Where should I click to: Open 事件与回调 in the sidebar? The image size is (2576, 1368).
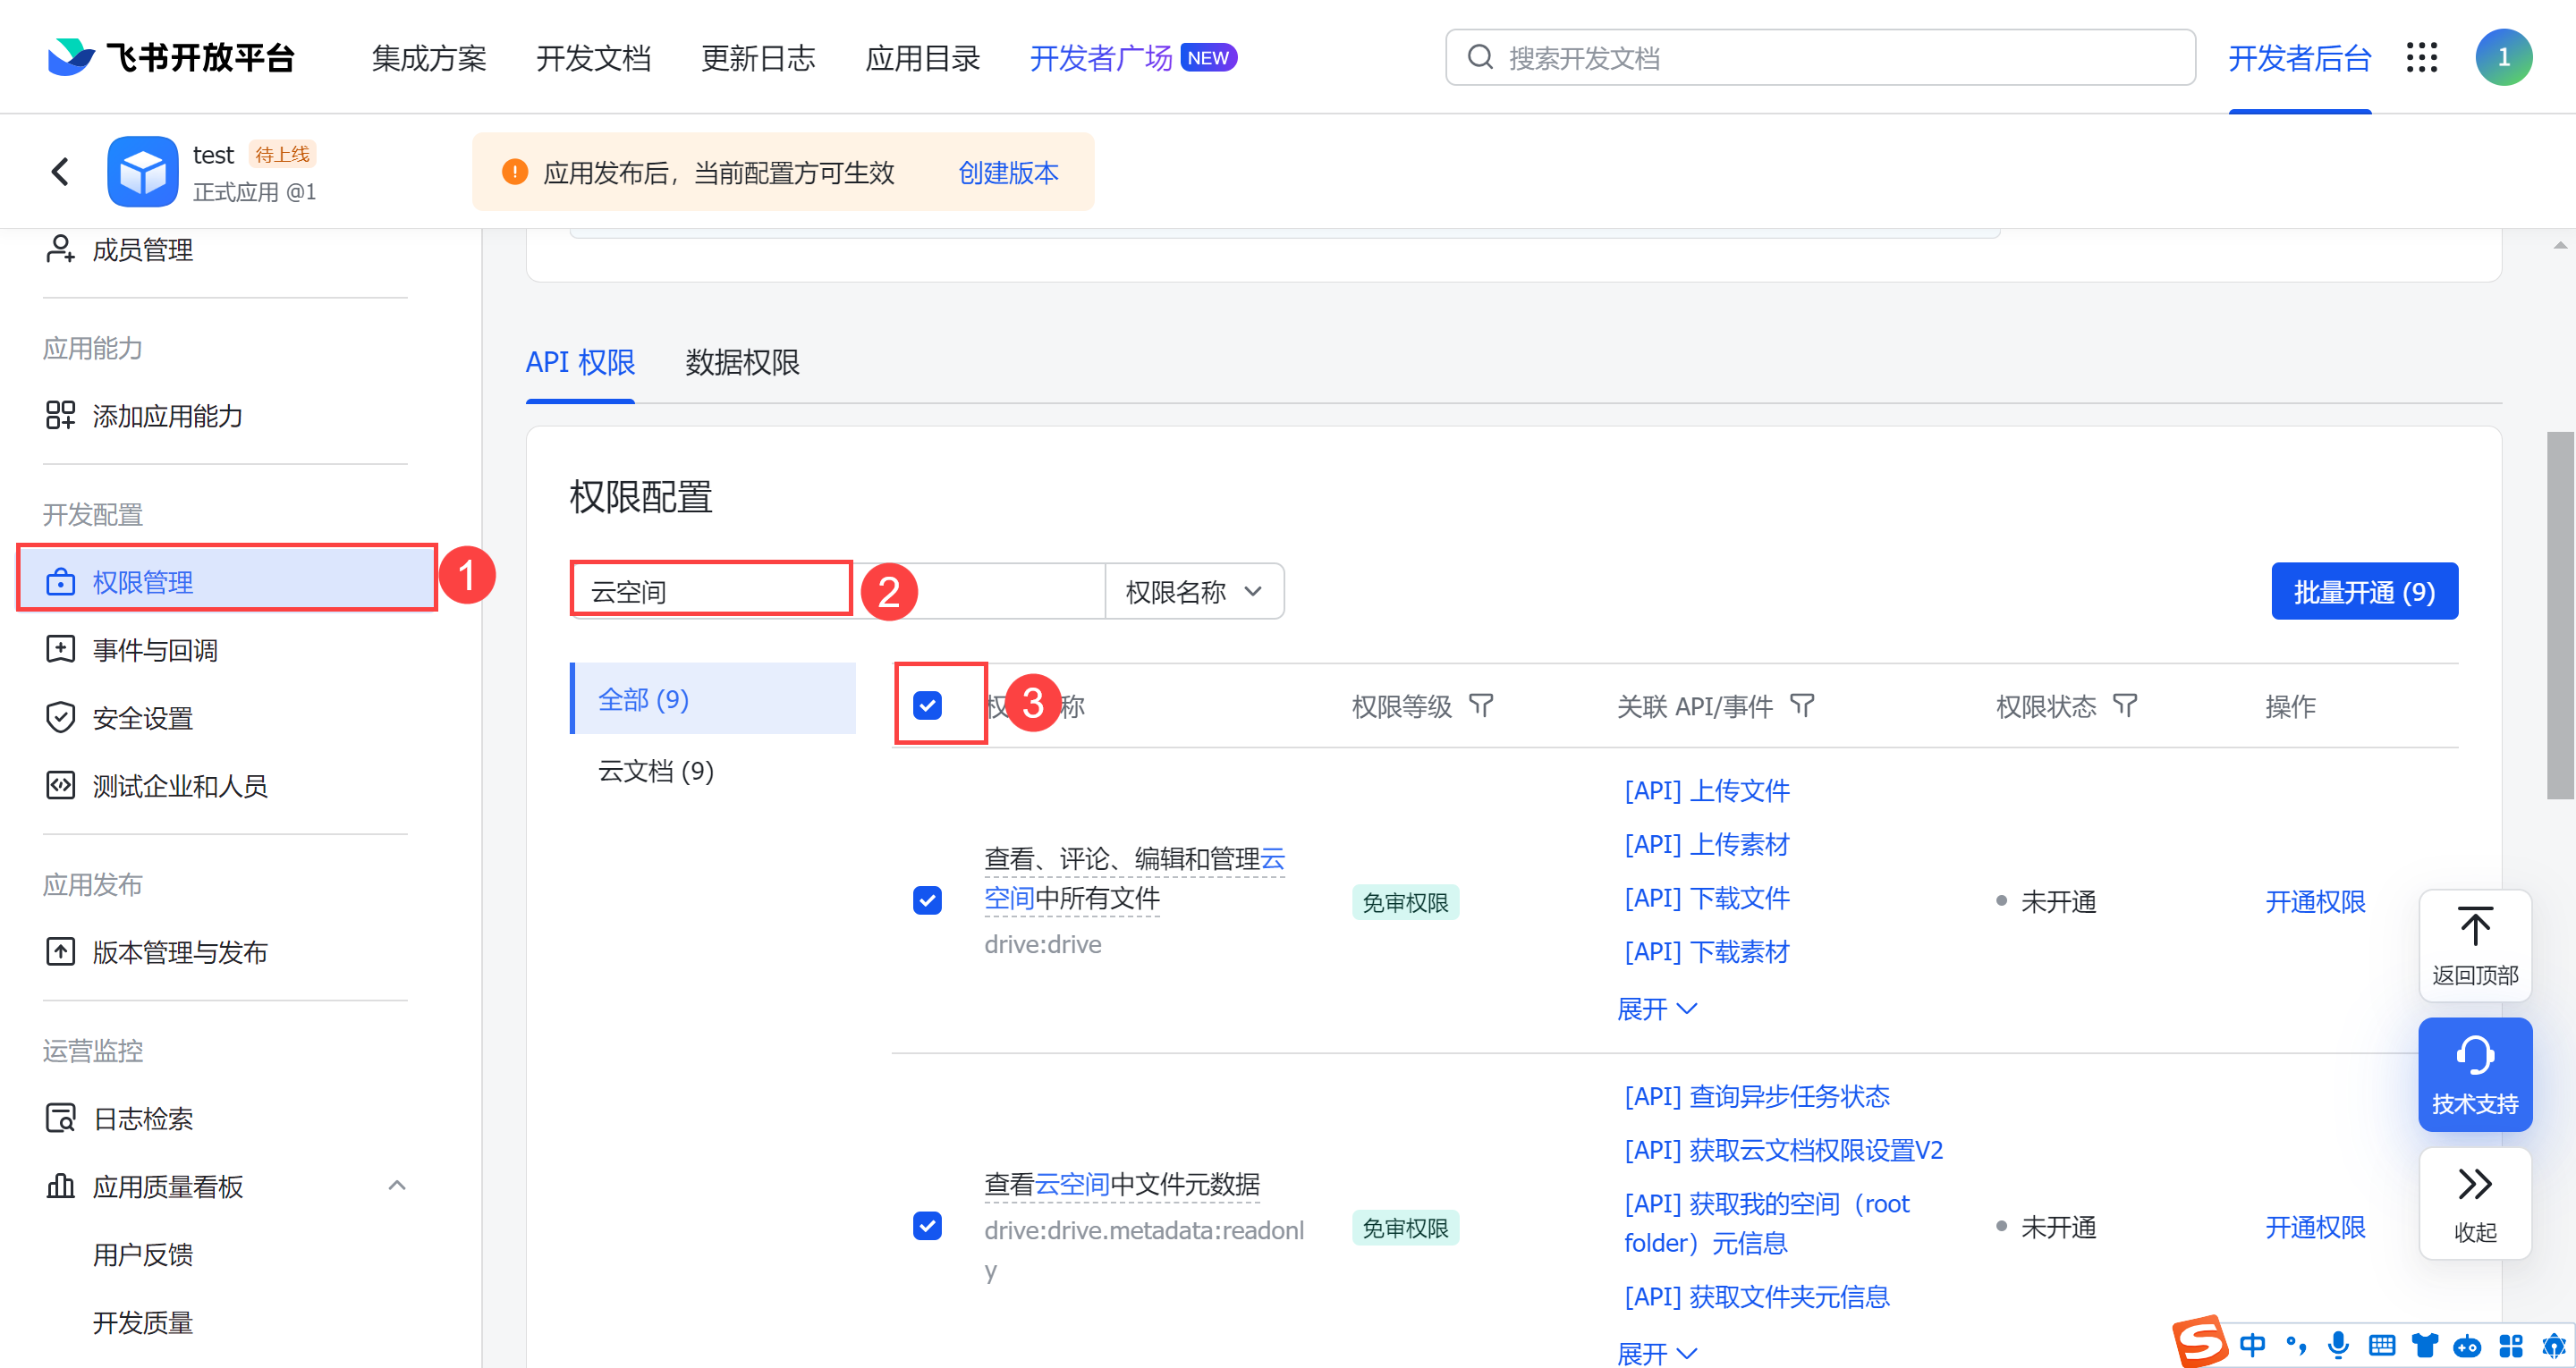click(132, 649)
